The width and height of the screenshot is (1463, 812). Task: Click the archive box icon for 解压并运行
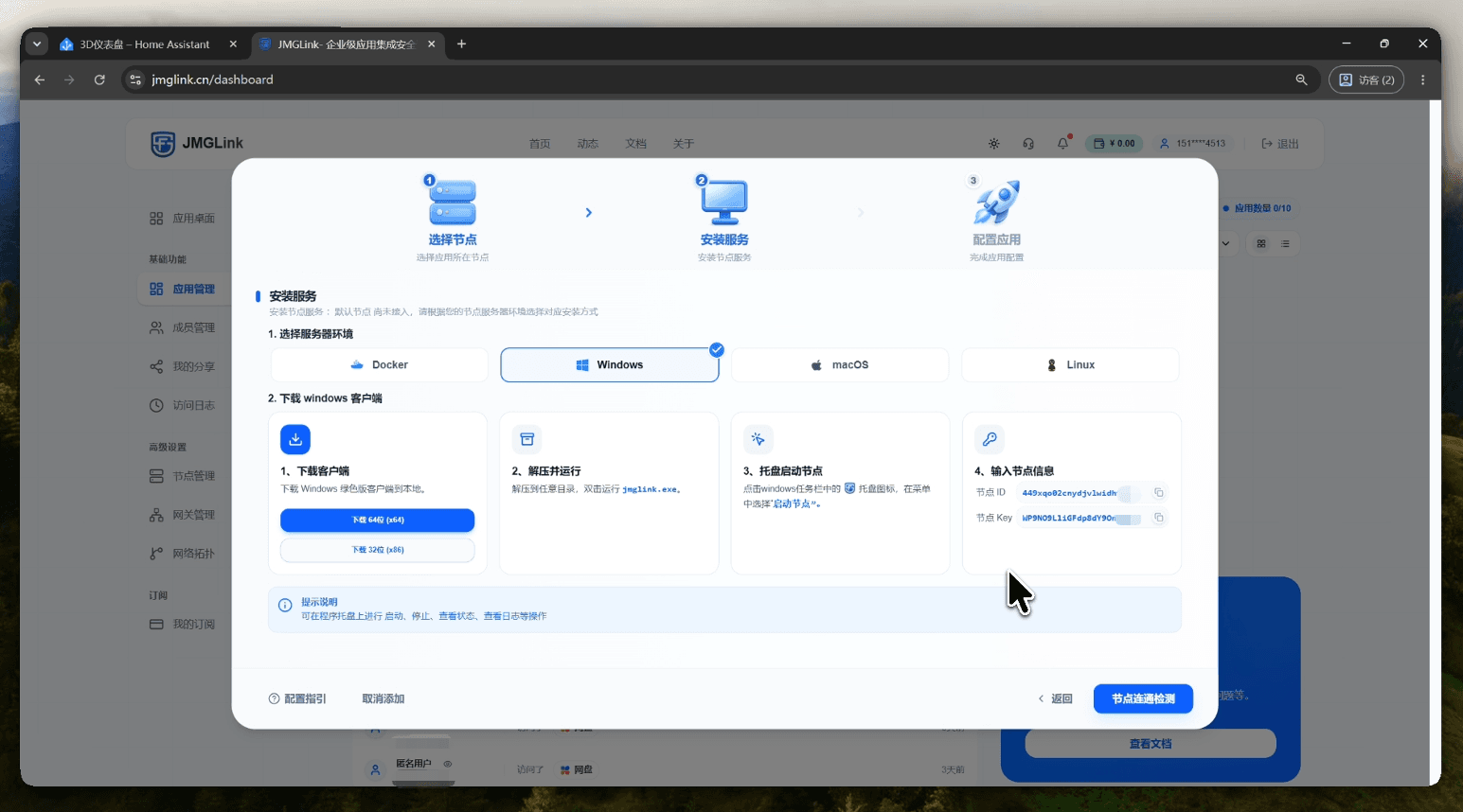click(527, 439)
